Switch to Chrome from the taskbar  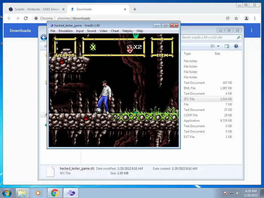click(55, 193)
